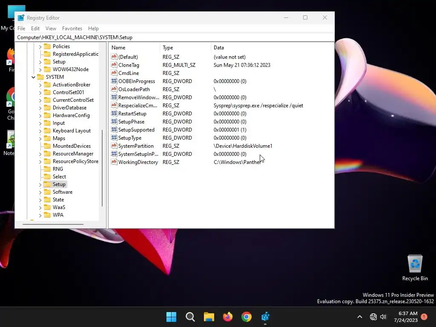Screen dimensions: 436x327
Task: Expand the DriverDatabase key
Action: 40,108
